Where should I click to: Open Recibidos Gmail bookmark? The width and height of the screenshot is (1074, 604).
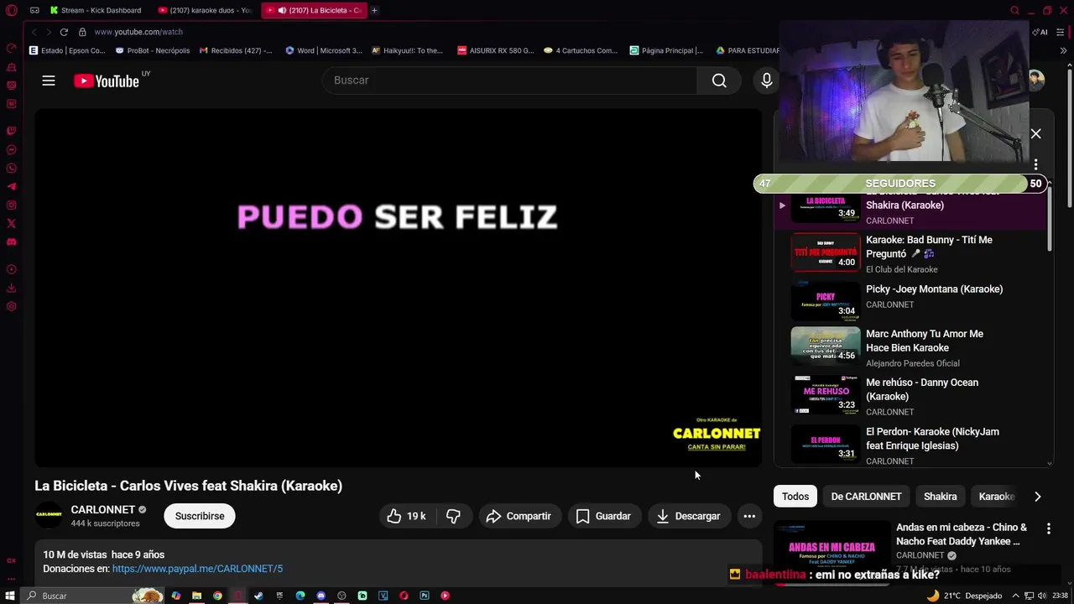(236, 50)
